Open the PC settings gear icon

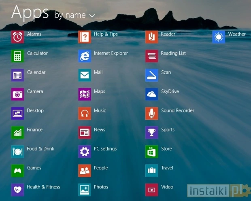[85, 152]
